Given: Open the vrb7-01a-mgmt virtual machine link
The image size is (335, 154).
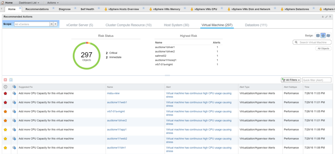Looking at the screenshot, I should pos(116,111).
